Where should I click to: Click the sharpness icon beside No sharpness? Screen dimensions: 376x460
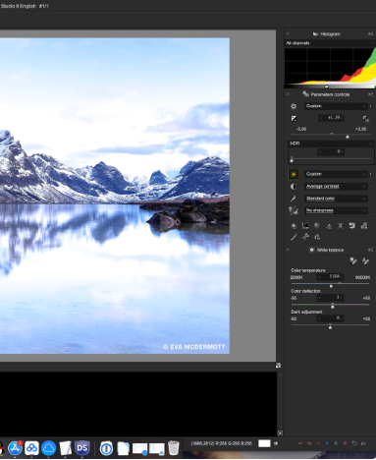point(294,210)
